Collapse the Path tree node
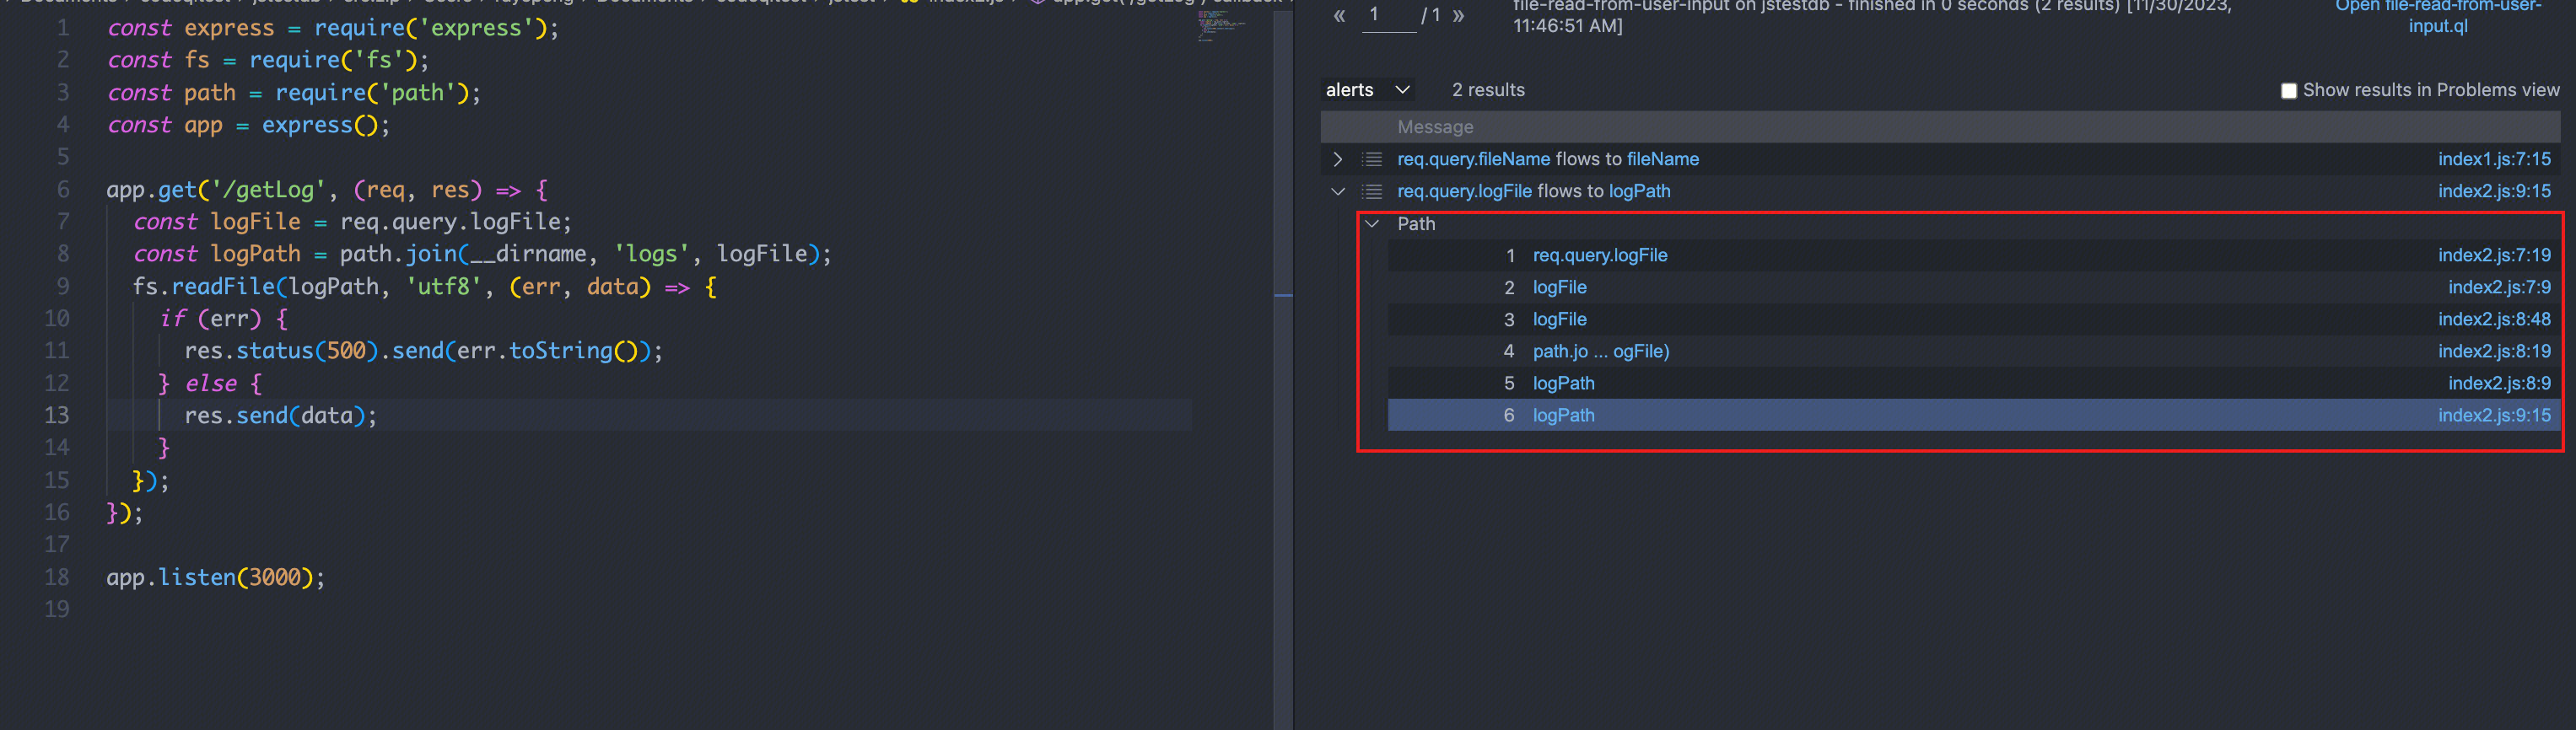 click(1372, 223)
